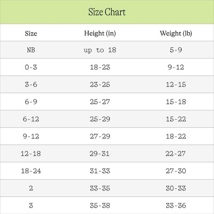214x214 pixels.
Task: Click the 27-30 weight value
Action: pyautogui.click(x=176, y=171)
